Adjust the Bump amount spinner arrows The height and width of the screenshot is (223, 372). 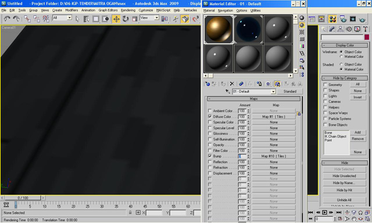click(x=248, y=156)
